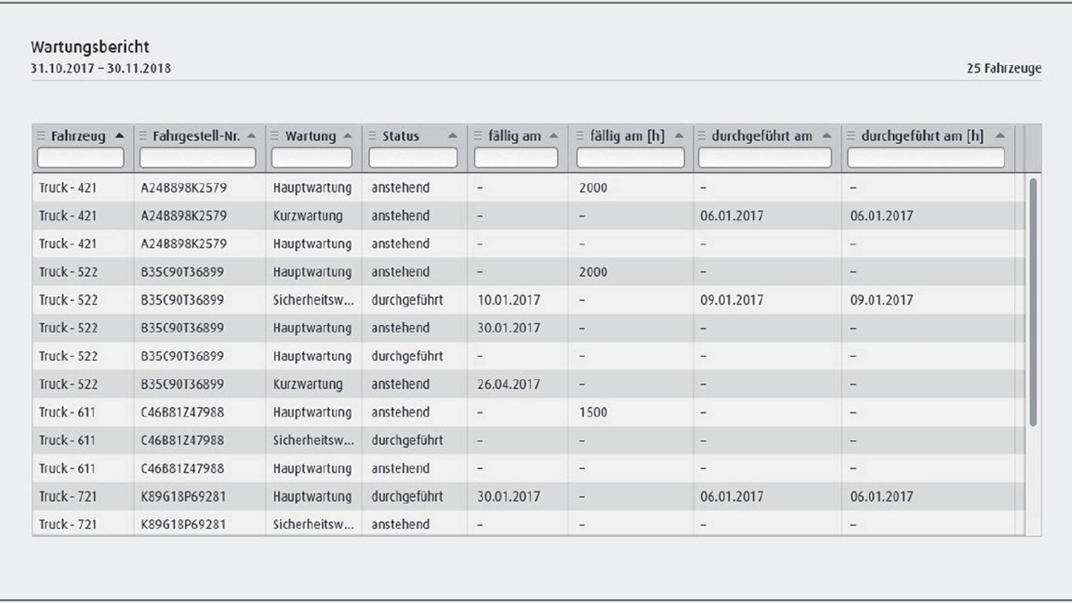Click the Status column menu icon
Image resolution: width=1072 pixels, height=603 pixels.
pyautogui.click(x=371, y=135)
